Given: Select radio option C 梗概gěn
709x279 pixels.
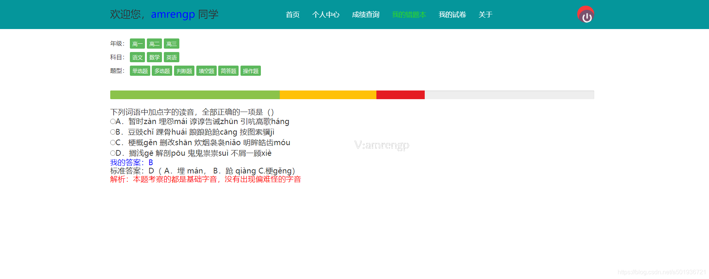Looking at the screenshot, I should (x=113, y=143).
